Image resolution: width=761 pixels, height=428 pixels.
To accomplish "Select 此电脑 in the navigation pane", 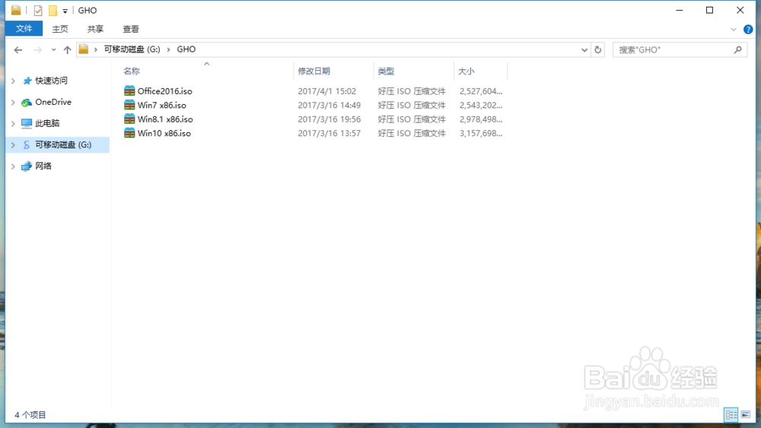I will point(47,124).
